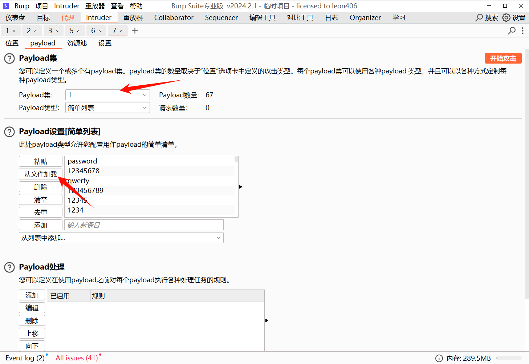
Task: Open the 帮助 menu
Action: pyautogui.click(x=136, y=6)
